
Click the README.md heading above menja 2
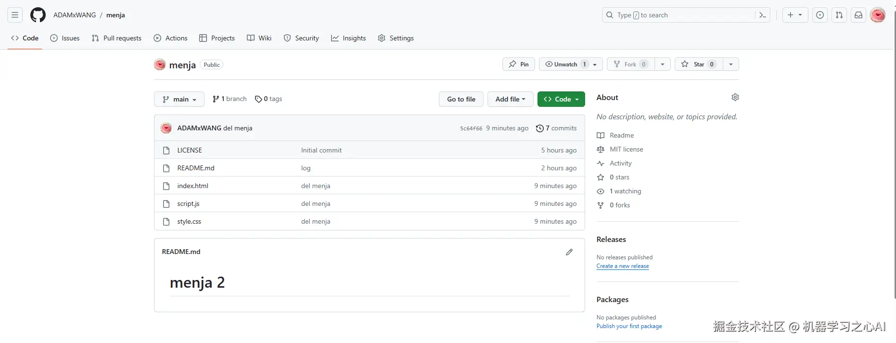point(181,252)
